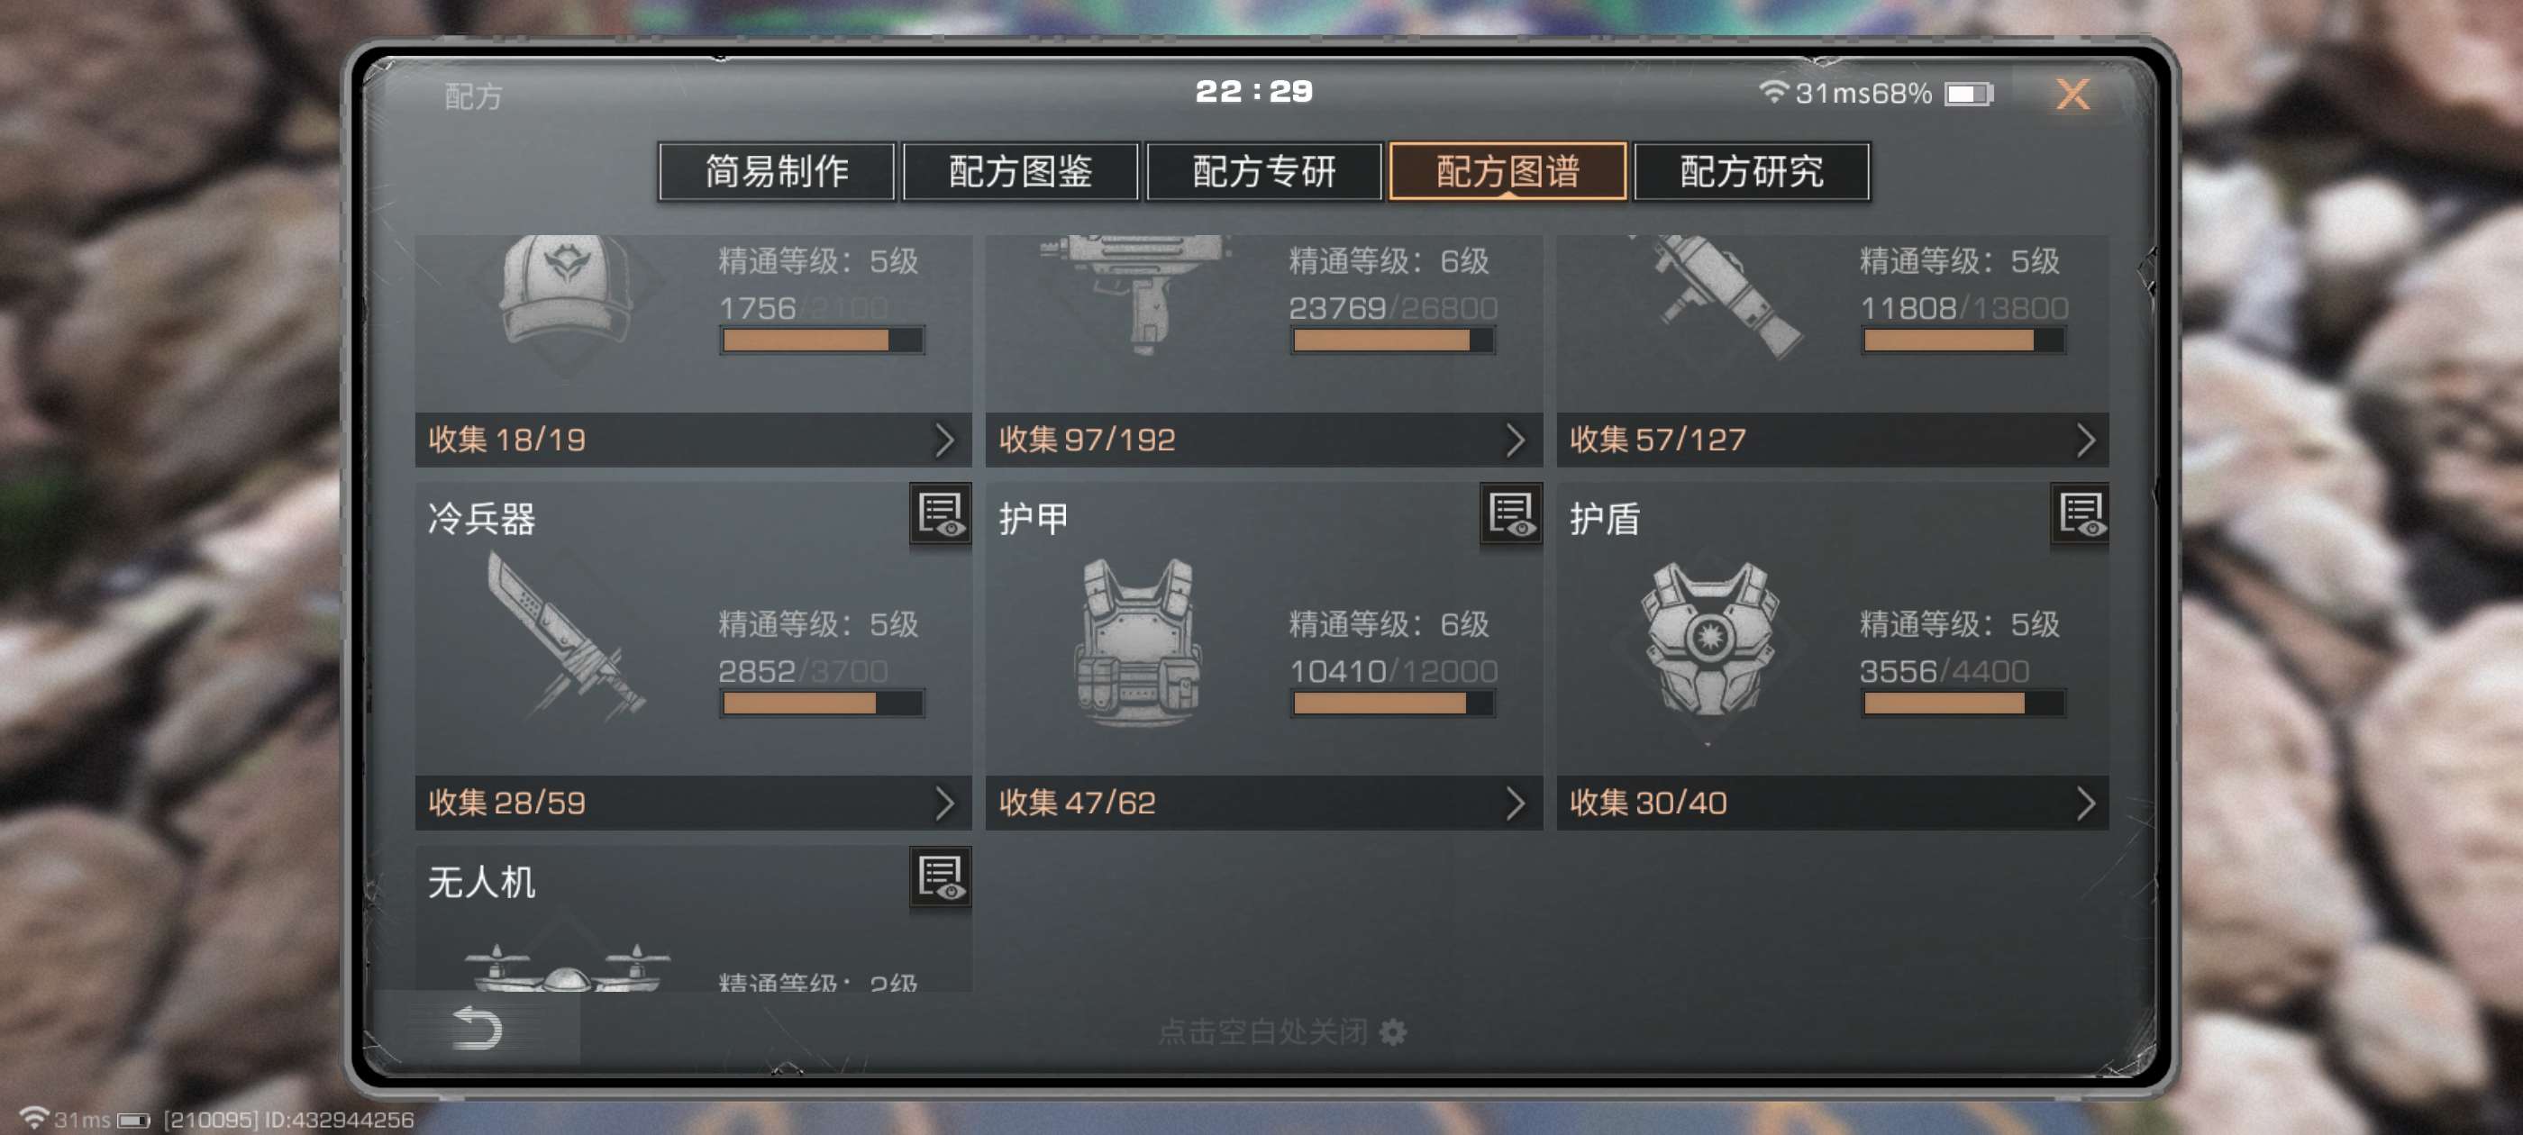Expand the 收集 18/19 row
The width and height of the screenshot is (2523, 1135).
[x=694, y=440]
